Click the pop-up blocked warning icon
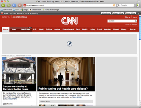 (x=2, y=13)
